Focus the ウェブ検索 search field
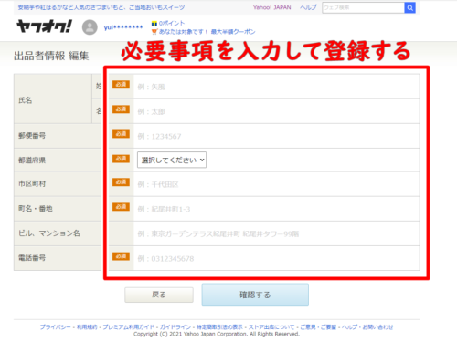 pyautogui.click(x=363, y=7)
